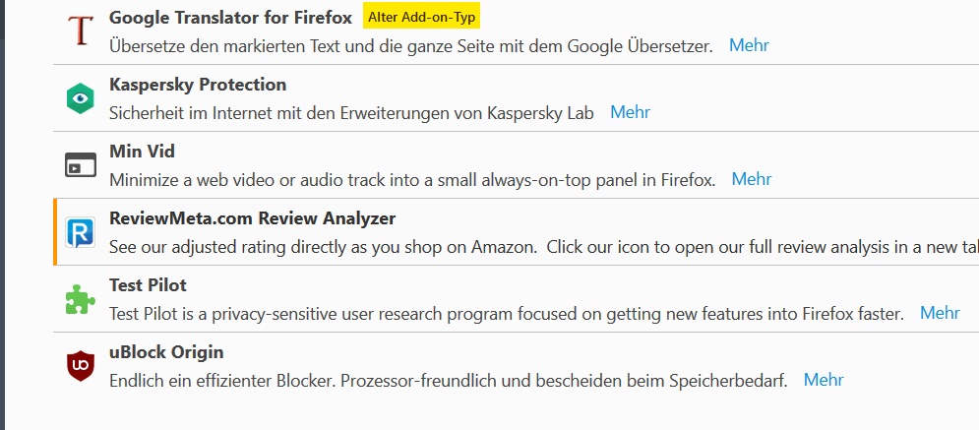Screen dimensions: 979x430
Task: Expand uBlock Origin details via Mehr
Action: coord(824,380)
